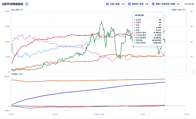The image size is (196, 119).
Task: Click the 09:30 time axis label
Action: pos(11,114)
